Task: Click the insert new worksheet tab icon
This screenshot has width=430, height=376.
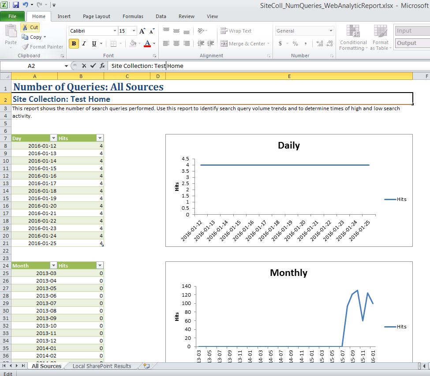Action: [147, 366]
